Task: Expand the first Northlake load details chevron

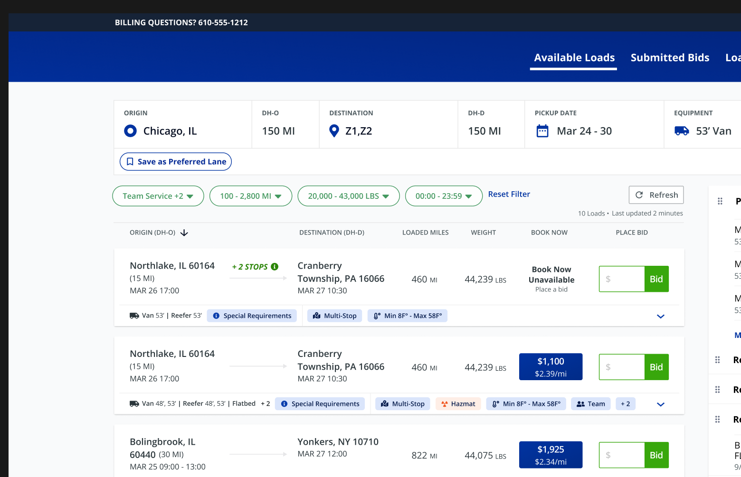Action: pos(660,316)
